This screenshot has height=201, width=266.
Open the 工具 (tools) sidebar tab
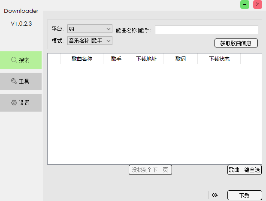pyautogui.click(x=21, y=82)
